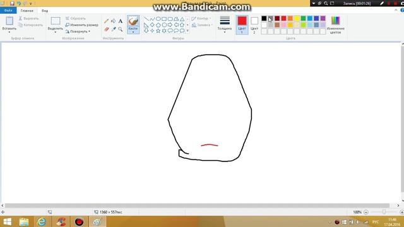Toggle Color 1 (Цвет 1) selection

[x=242, y=25]
